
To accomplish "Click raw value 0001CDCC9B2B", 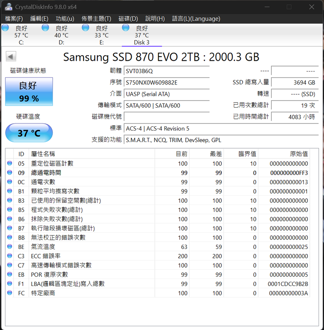I will click(288, 284).
